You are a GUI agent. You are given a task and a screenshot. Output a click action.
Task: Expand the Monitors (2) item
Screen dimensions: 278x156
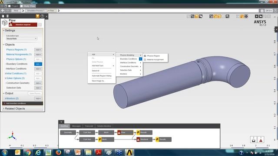point(6,98)
